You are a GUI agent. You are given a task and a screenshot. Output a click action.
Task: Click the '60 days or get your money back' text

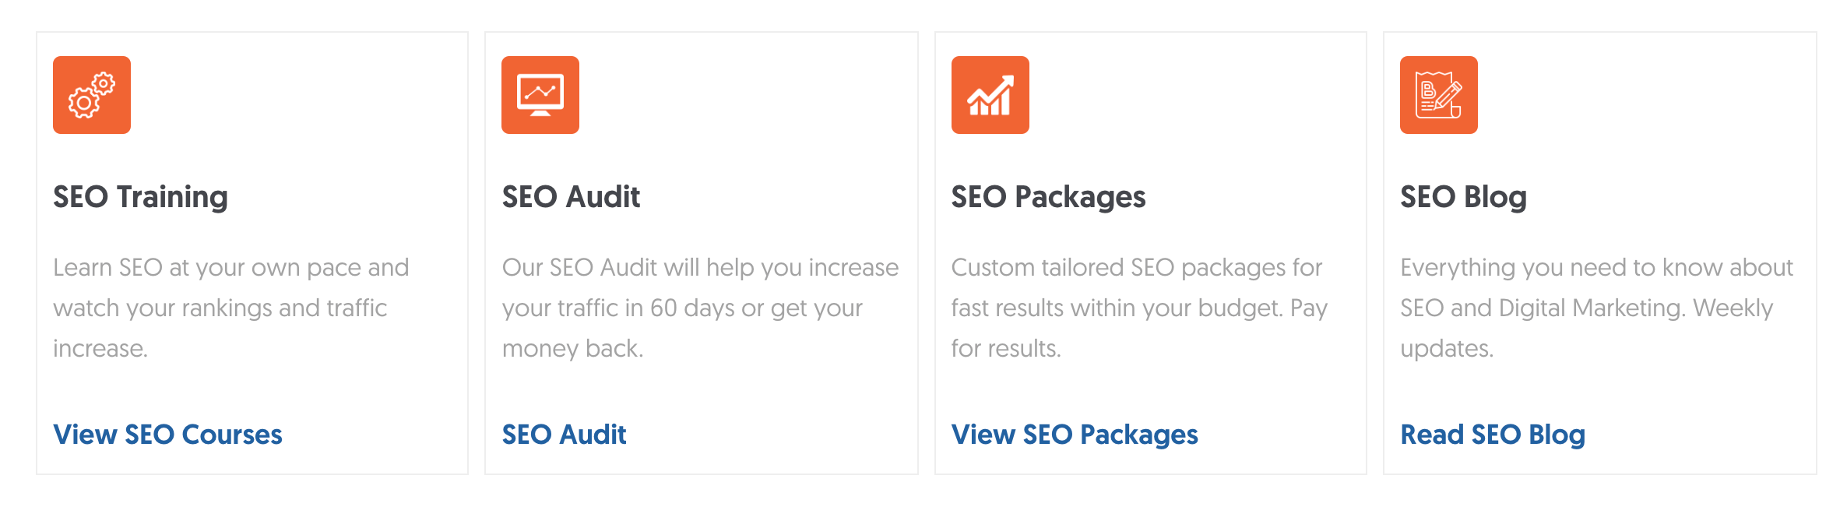(x=682, y=308)
